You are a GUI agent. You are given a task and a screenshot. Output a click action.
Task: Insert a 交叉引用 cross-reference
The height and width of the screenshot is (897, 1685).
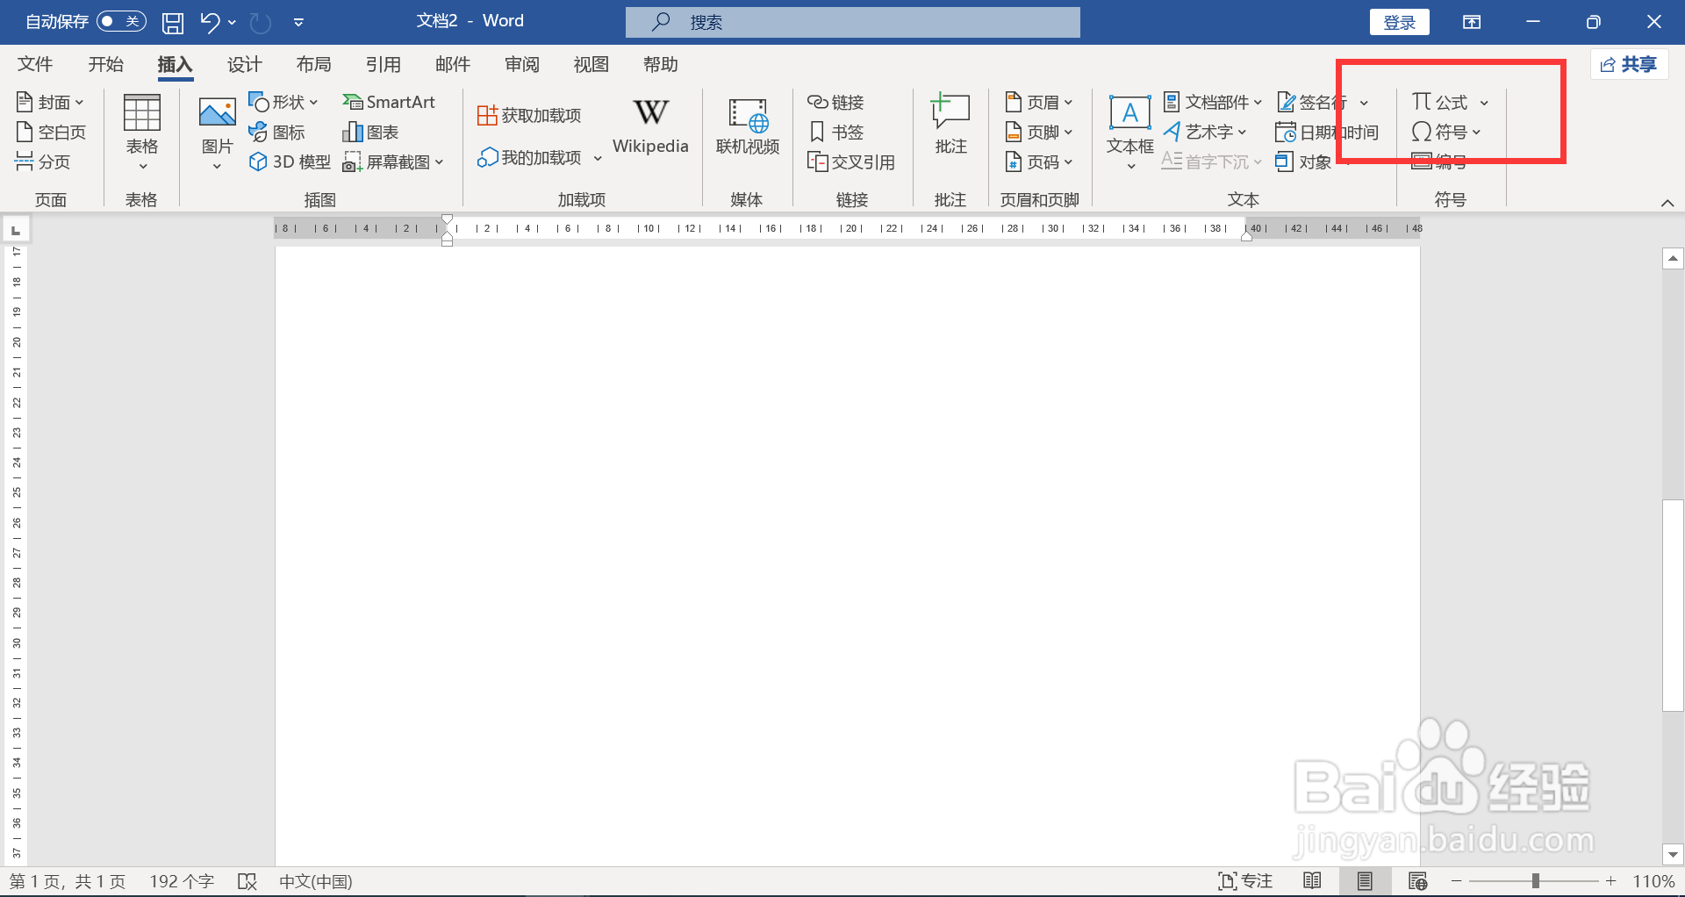tap(851, 161)
